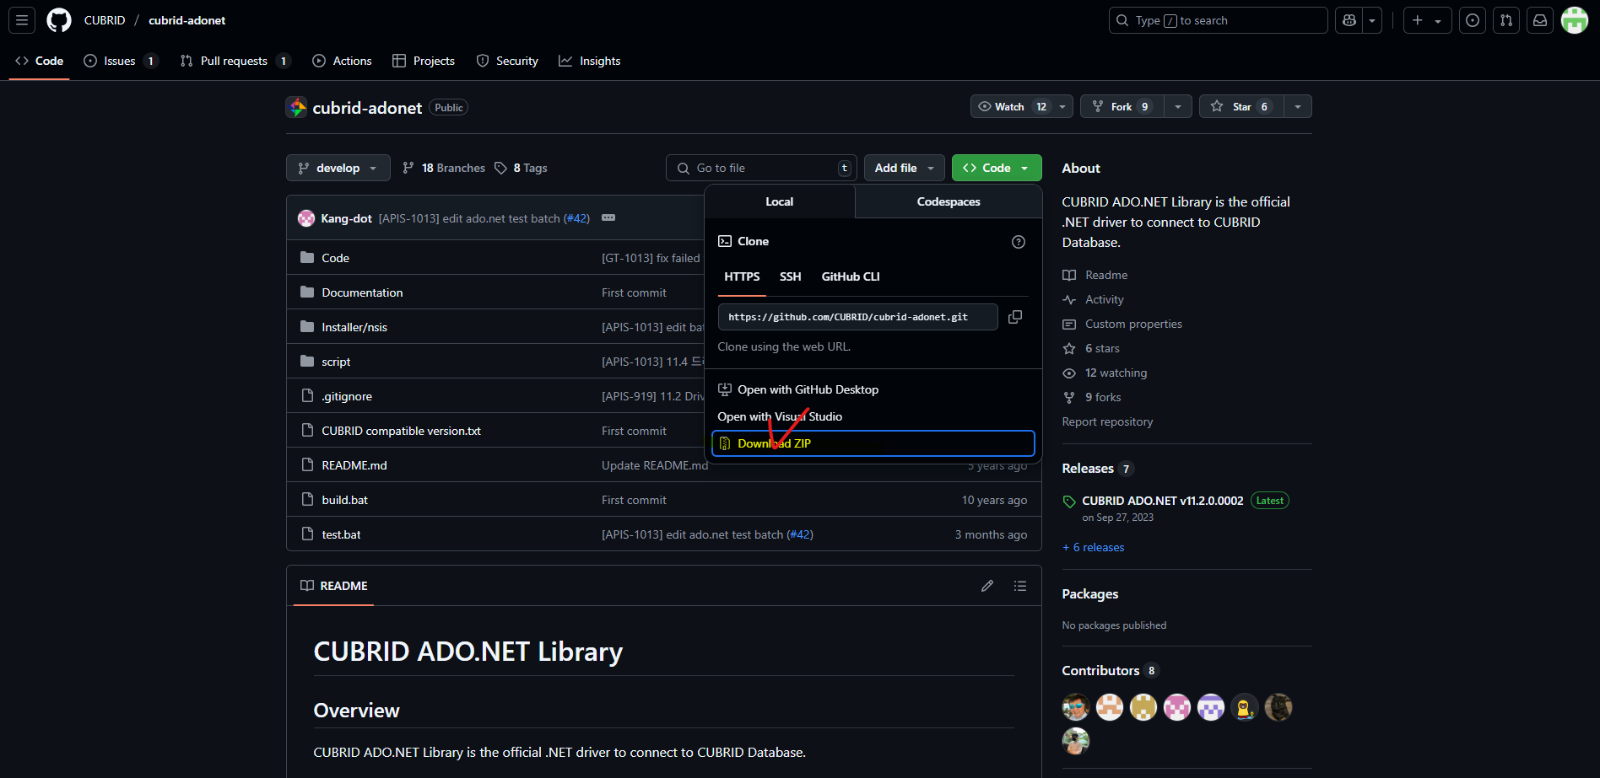Open the Documentation folder
The height and width of the screenshot is (778, 1600).
(362, 292)
